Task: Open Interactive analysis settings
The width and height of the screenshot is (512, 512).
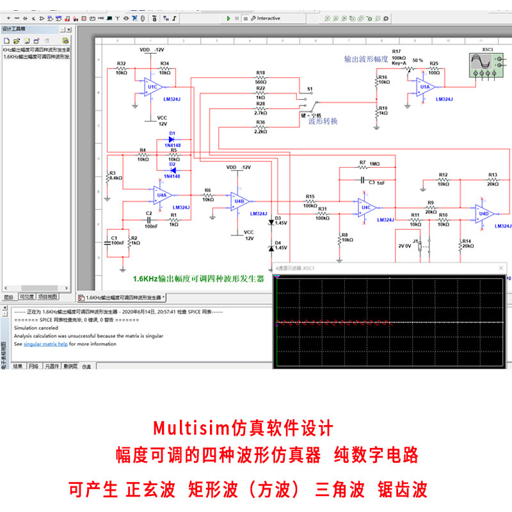Action: click(266, 19)
